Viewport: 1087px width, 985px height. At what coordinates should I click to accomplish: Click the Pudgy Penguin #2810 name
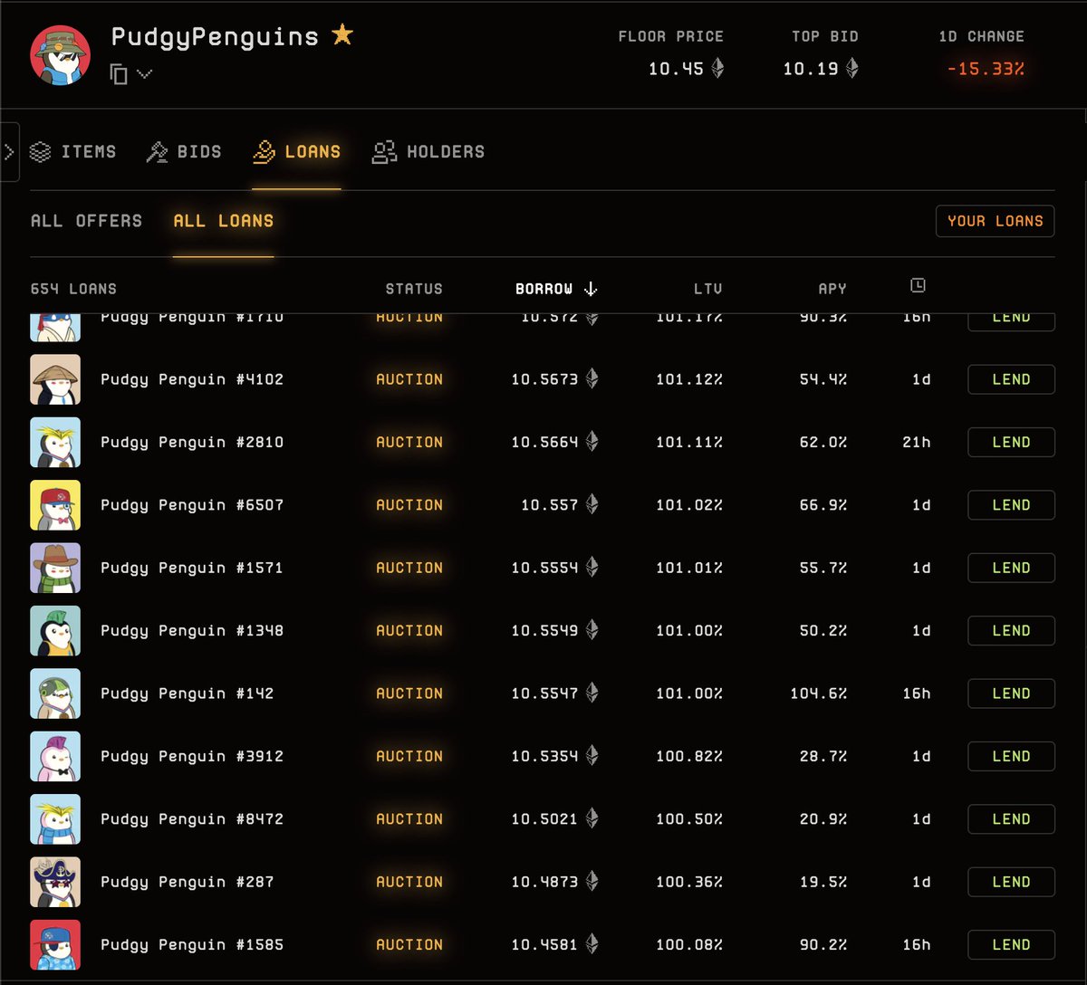tap(192, 442)
